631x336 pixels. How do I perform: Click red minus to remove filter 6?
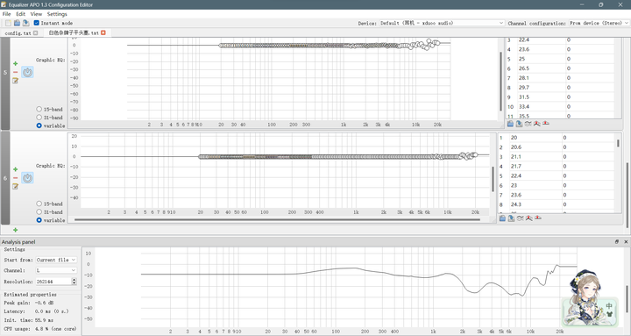tap(15, 178)
